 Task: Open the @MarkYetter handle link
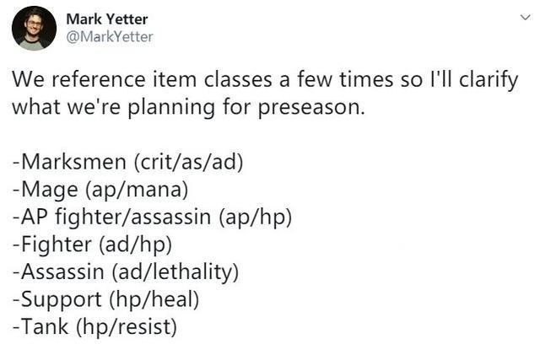click(x=110, y=37)
